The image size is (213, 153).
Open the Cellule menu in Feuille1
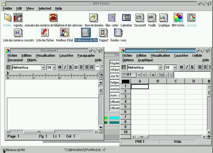pos(197,56)
